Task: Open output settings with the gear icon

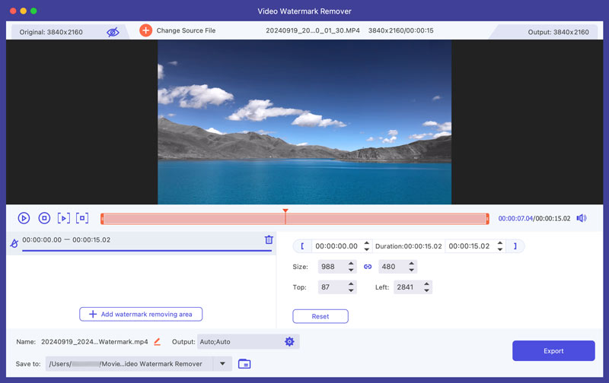Action: tap(289, 342)
